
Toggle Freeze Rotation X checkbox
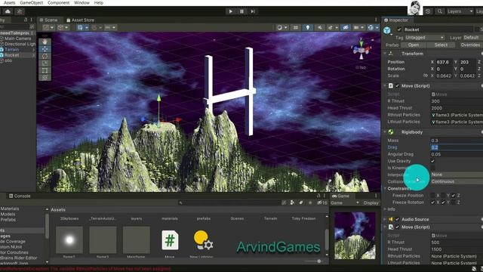pyautogui.click(x=432, y=202)
